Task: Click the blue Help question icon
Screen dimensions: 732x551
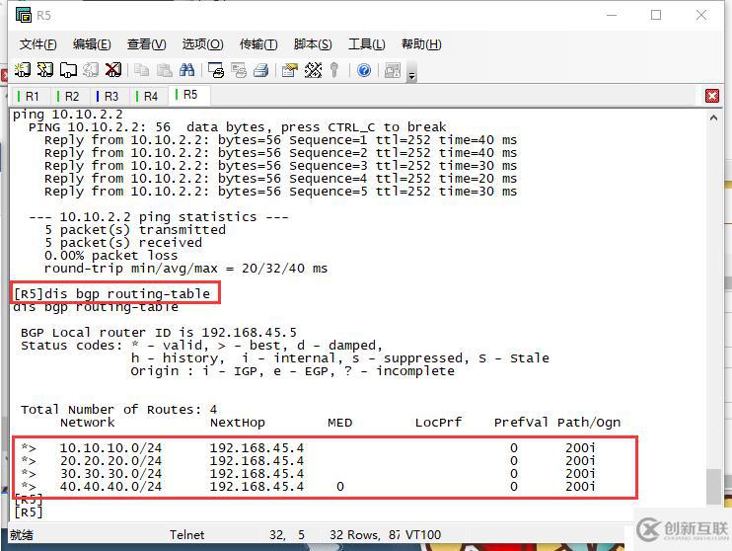Action: click(364, 70)
